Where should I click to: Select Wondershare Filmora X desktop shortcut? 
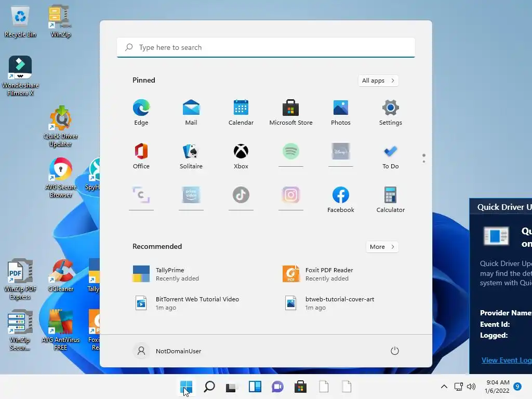(20, 76)
